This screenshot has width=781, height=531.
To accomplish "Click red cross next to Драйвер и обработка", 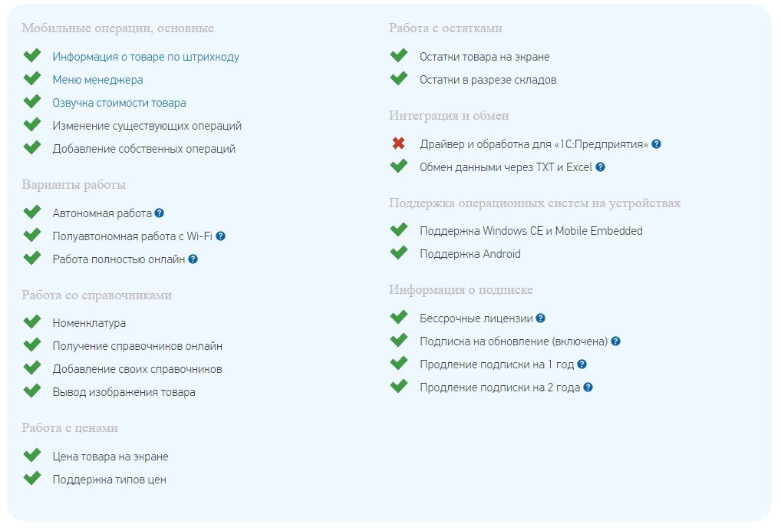I will click(x=398, y=143).
